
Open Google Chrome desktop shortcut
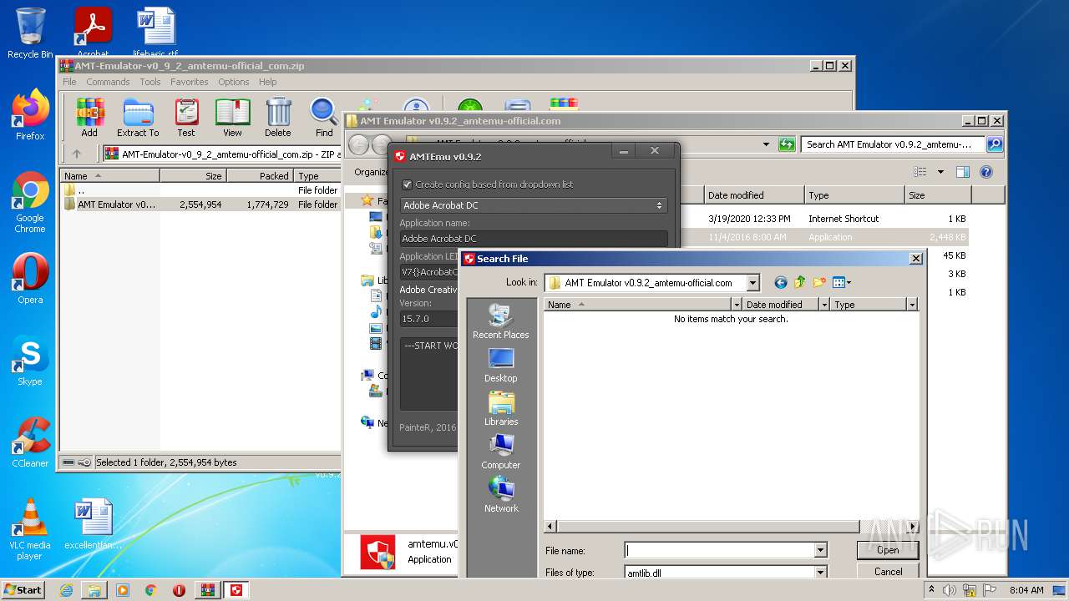30,203
